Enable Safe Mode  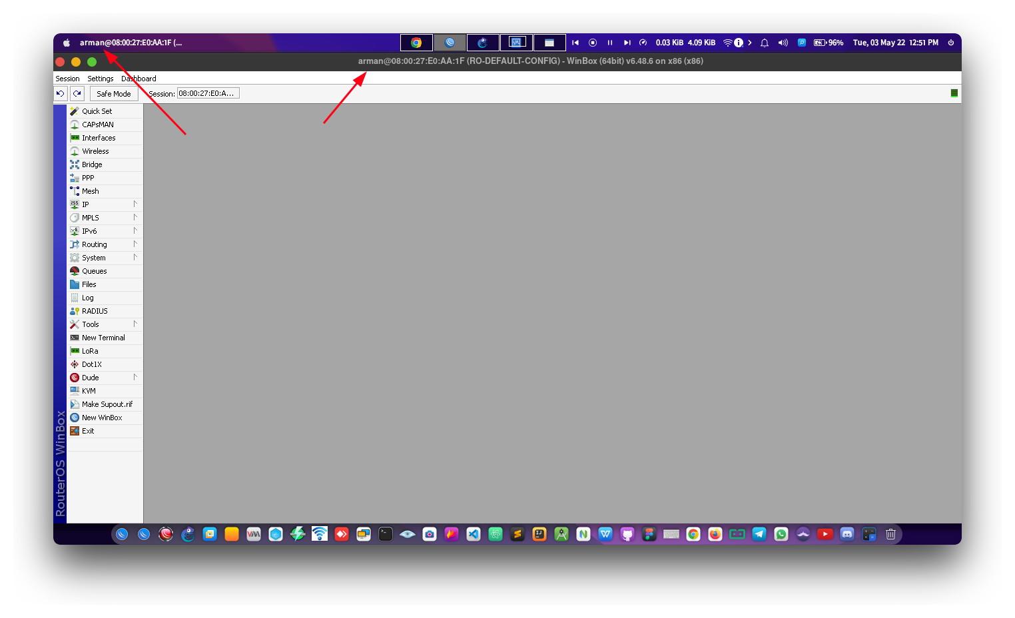pos(113,93)
